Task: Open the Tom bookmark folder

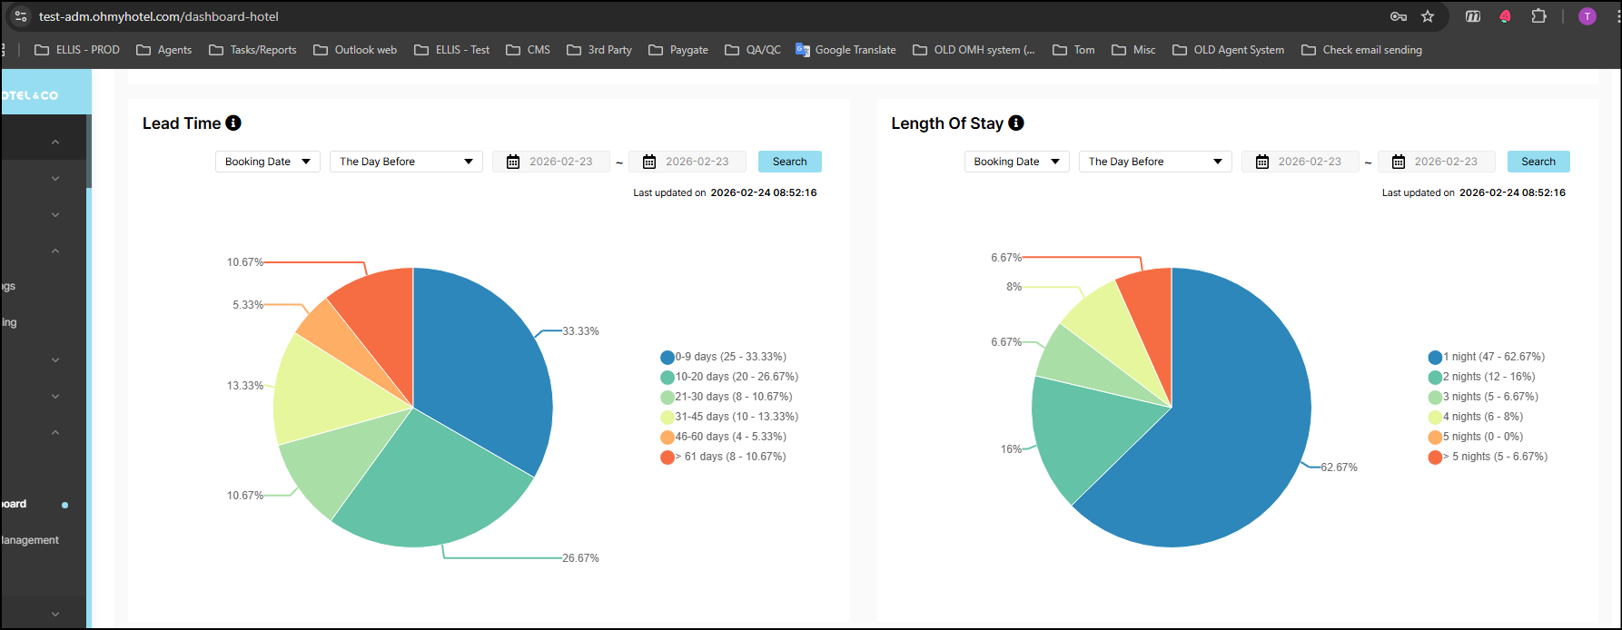Action: (1073, 50)
